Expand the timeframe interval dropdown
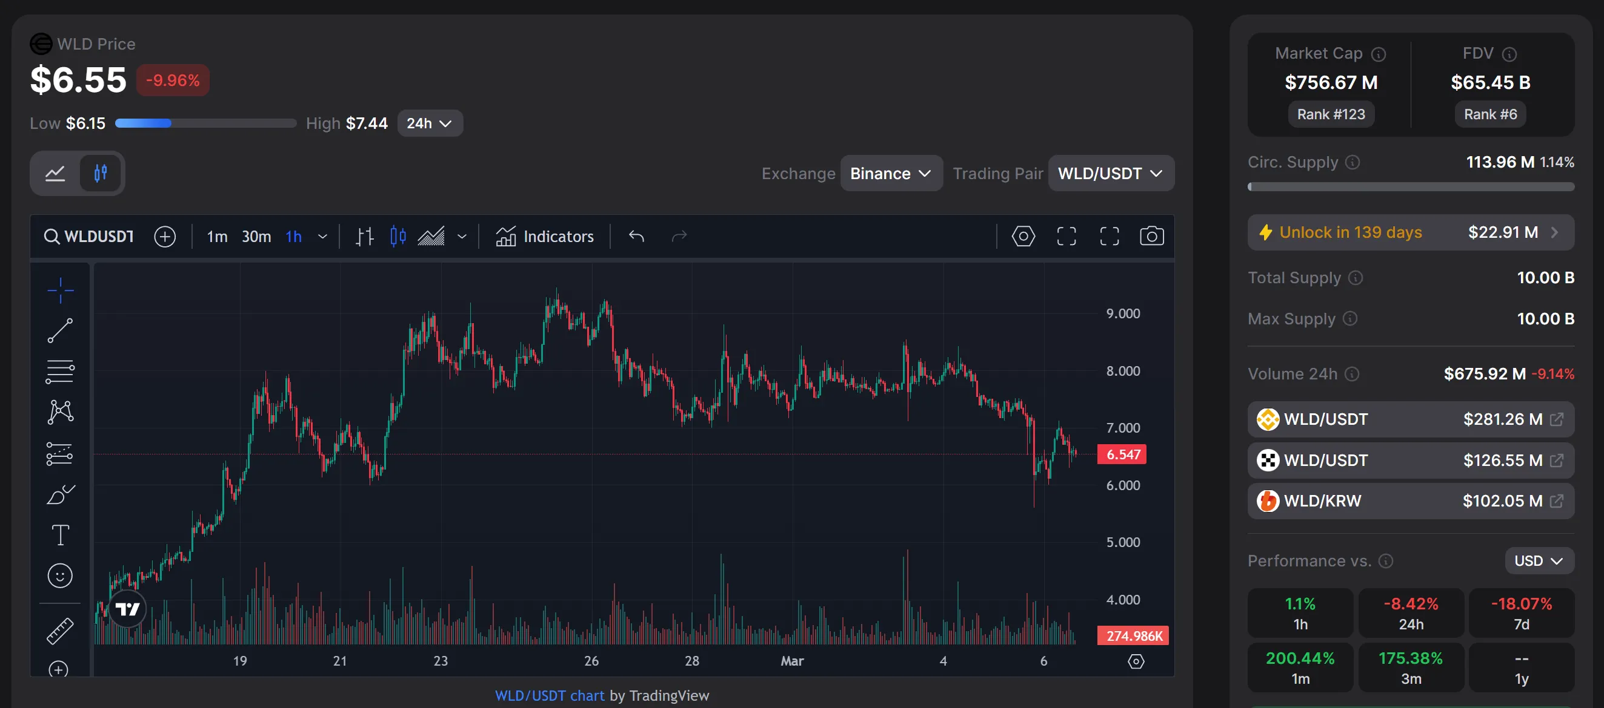The height and width of the screenshot is (708, 1604). (x=322, y=236)
